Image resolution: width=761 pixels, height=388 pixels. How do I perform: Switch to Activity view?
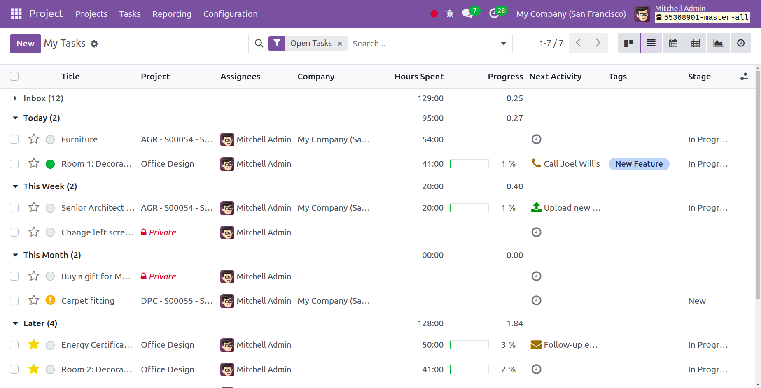point(740,43)
